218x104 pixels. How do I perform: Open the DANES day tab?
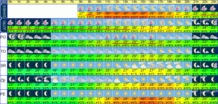click(x=3, y=11)
